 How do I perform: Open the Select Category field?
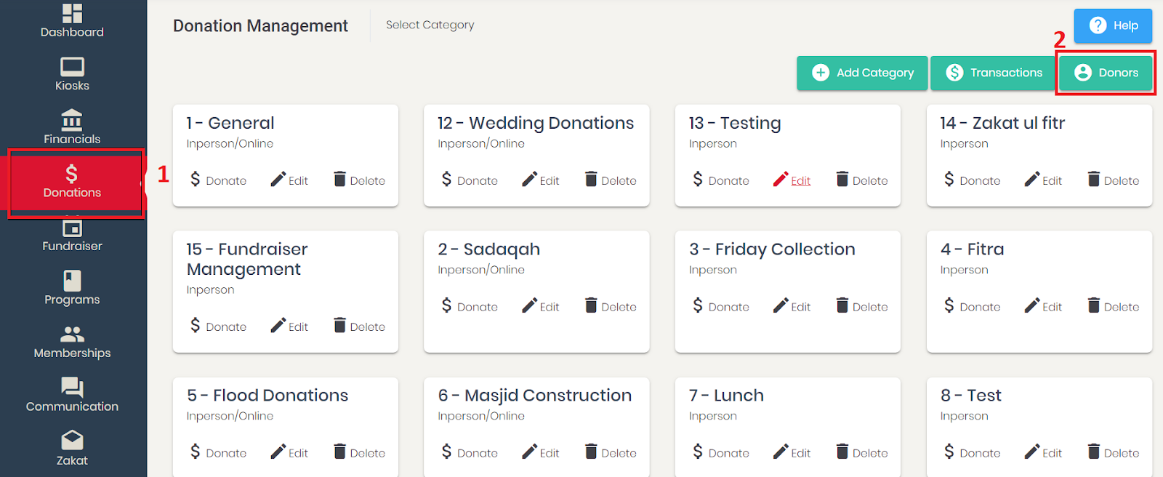pos(430,25)
